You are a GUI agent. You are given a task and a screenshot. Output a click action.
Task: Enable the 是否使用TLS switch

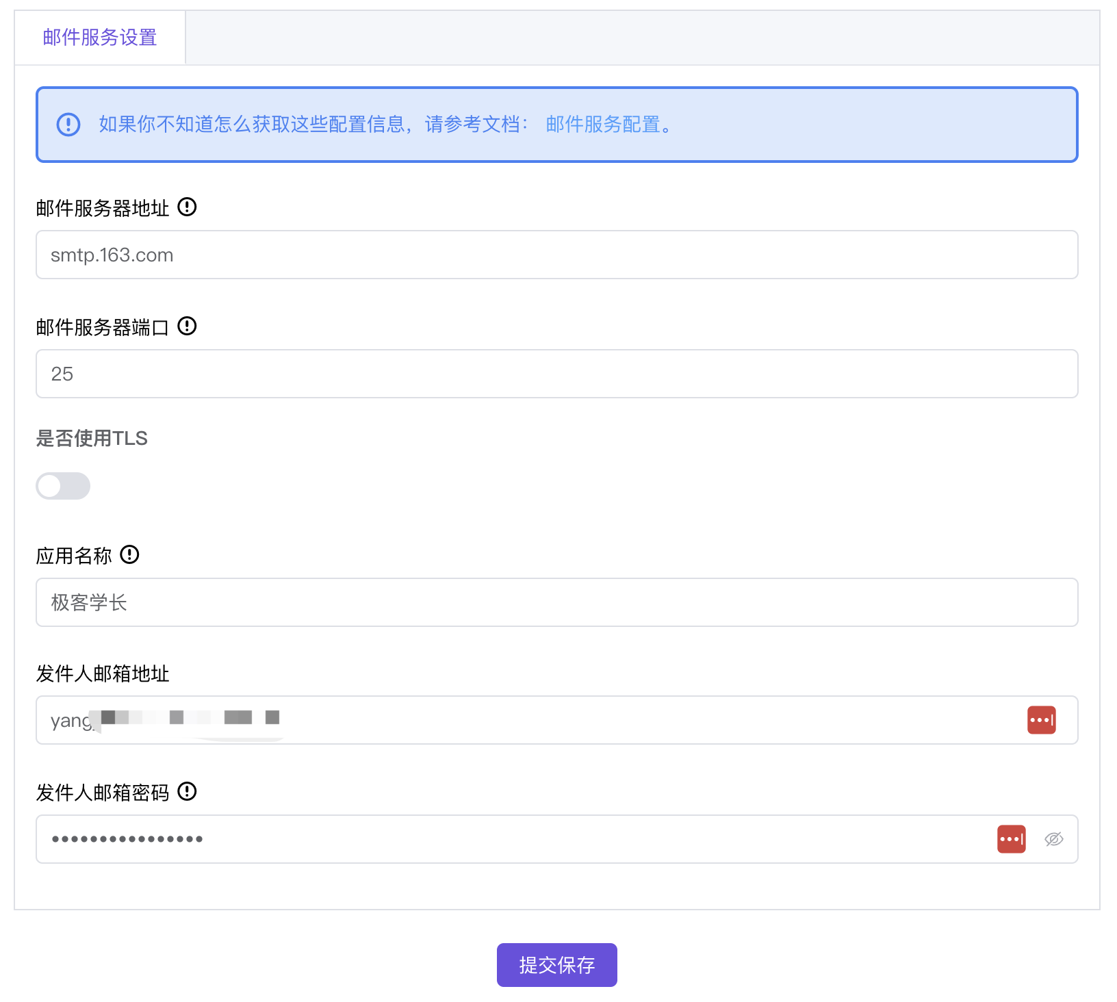click(63, 486)
